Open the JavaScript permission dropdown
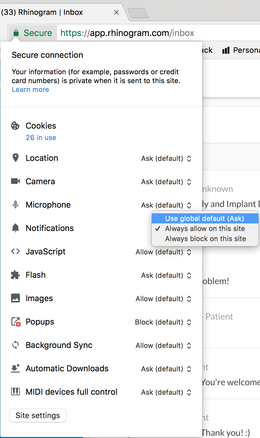This screenshot has width=260, height=438. tap(163, 252)
